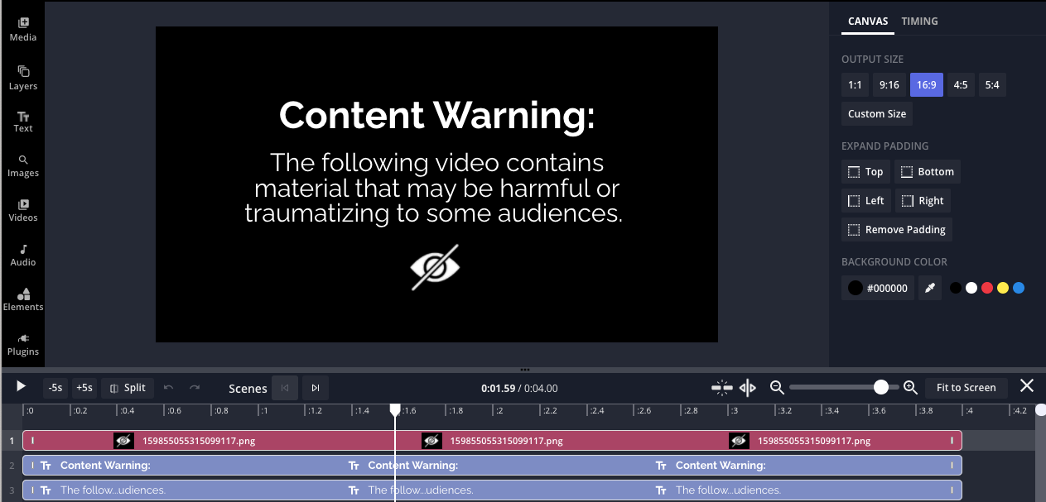Open the Audio panel

pos(23,255)
